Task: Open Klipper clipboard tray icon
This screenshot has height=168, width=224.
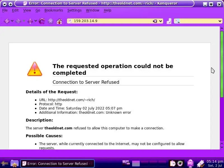Action: 172,164
